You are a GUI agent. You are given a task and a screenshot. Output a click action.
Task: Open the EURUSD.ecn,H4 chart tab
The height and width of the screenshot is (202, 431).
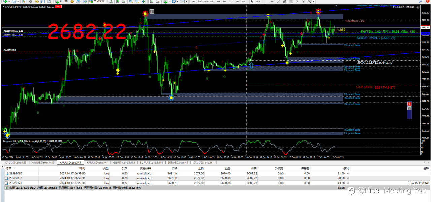177,162
